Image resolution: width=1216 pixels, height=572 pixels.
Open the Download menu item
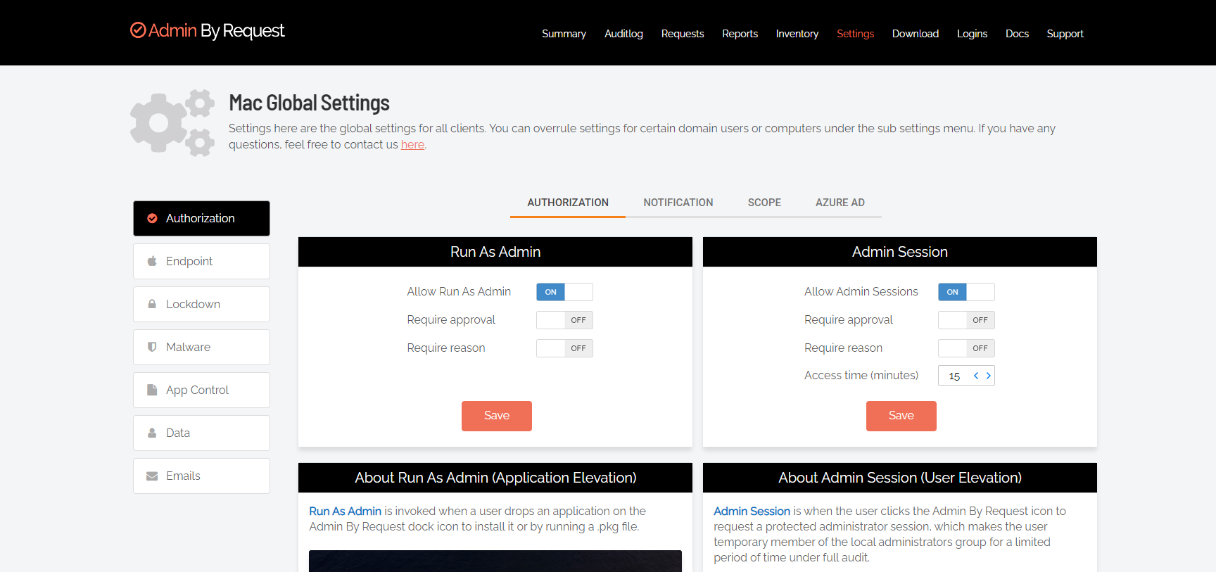(x=916, y=34)
